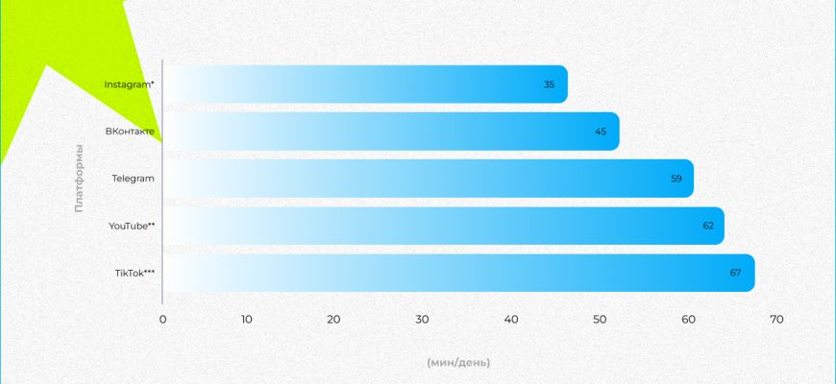
Task: Click the 0 tick on the x-axis
Action: pyautogui.click(x=162, y=320)
